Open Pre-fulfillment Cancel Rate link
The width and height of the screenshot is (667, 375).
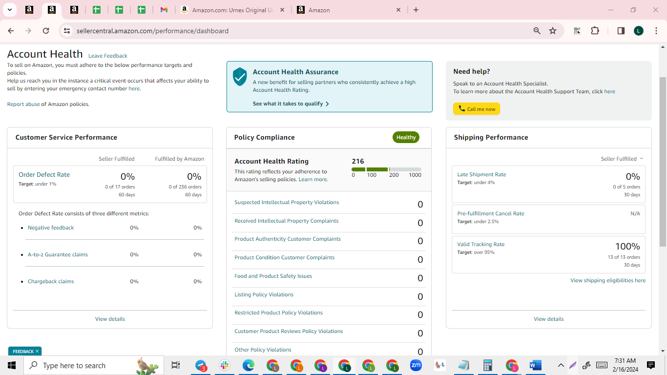[491, 213]
